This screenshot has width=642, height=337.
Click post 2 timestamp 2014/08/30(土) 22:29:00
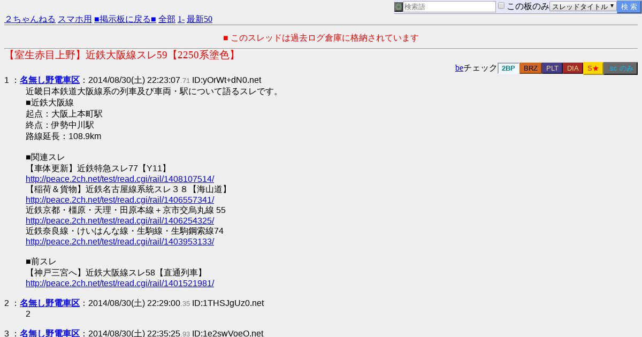134,303
